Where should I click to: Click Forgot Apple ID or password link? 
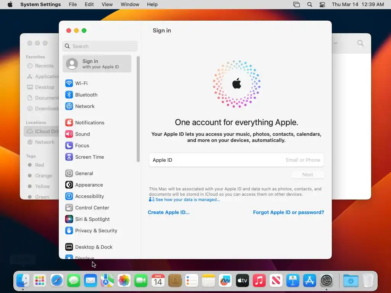click(x=289, y=212)
